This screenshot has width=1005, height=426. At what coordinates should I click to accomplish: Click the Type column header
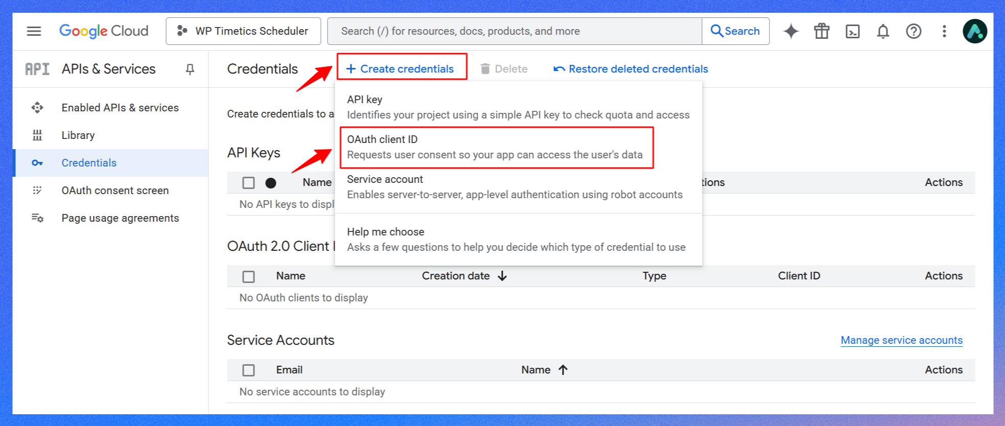655,276
